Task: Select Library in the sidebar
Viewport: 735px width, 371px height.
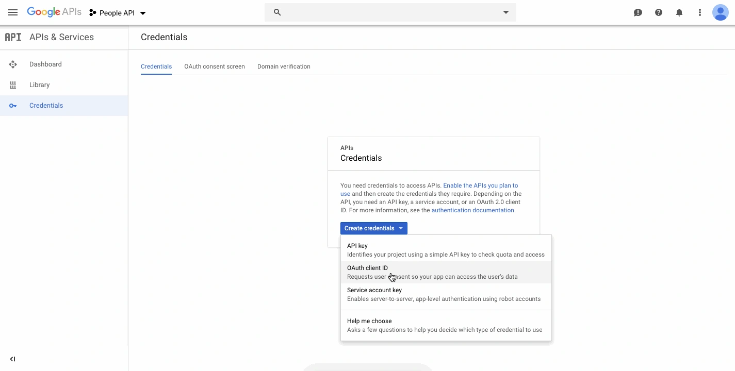Action: 39,85
